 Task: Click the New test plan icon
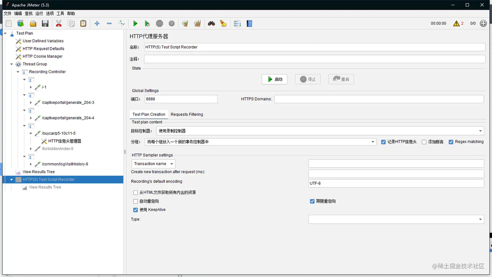click(x=9, y=23)
